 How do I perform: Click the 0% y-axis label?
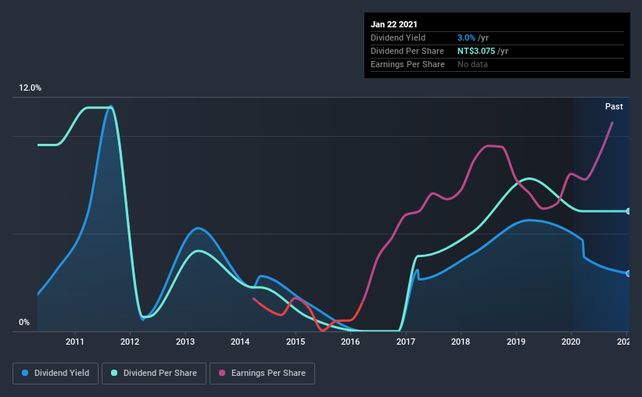tap(24, 323)
